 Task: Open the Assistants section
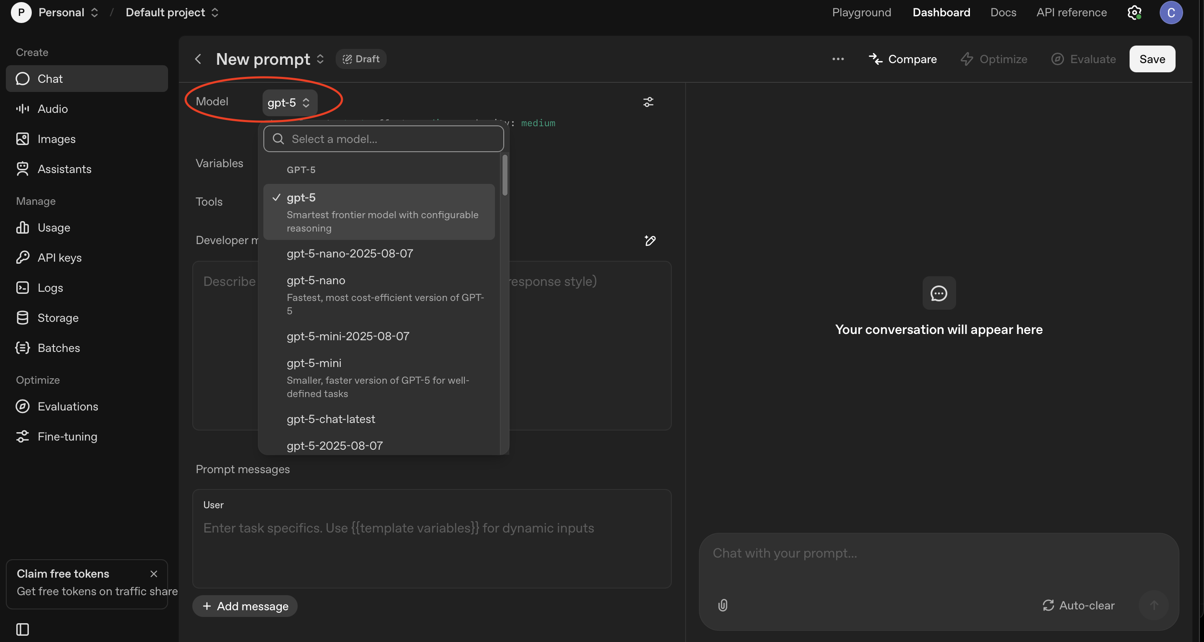64,169
